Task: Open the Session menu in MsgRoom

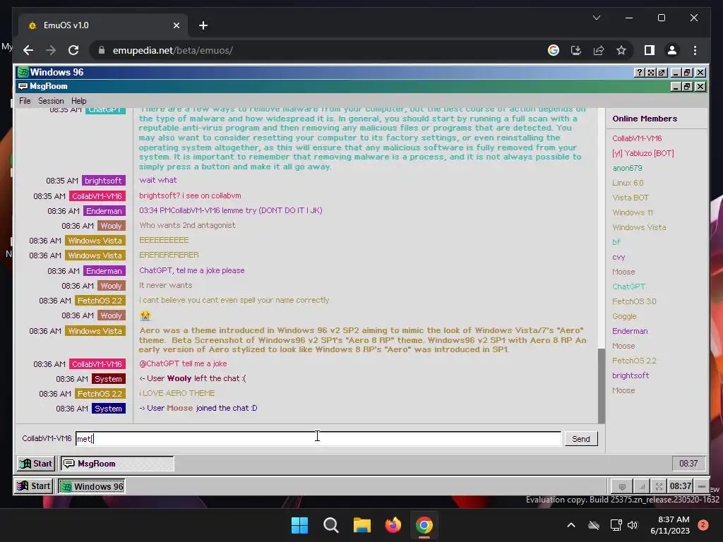Action: [x=51, y=101]
